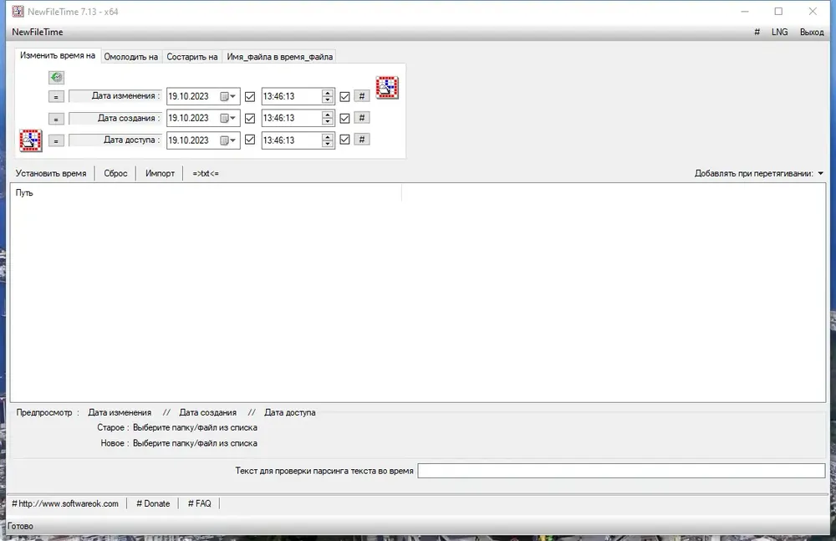Toggle date checkbox for Дата изменения
Viewport: 836px width, 541px height.
[250, 96]
